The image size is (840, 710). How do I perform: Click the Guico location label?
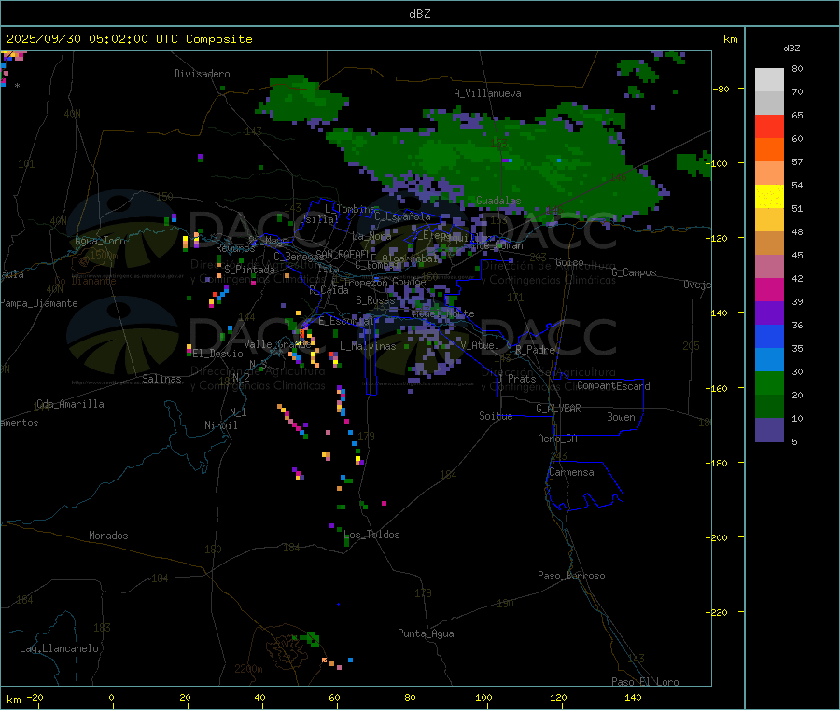(x=569, y=262)
